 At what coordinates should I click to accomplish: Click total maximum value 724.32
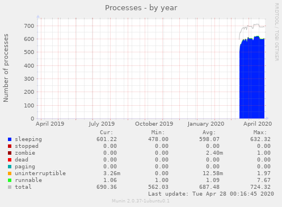[x=260, y=187]
